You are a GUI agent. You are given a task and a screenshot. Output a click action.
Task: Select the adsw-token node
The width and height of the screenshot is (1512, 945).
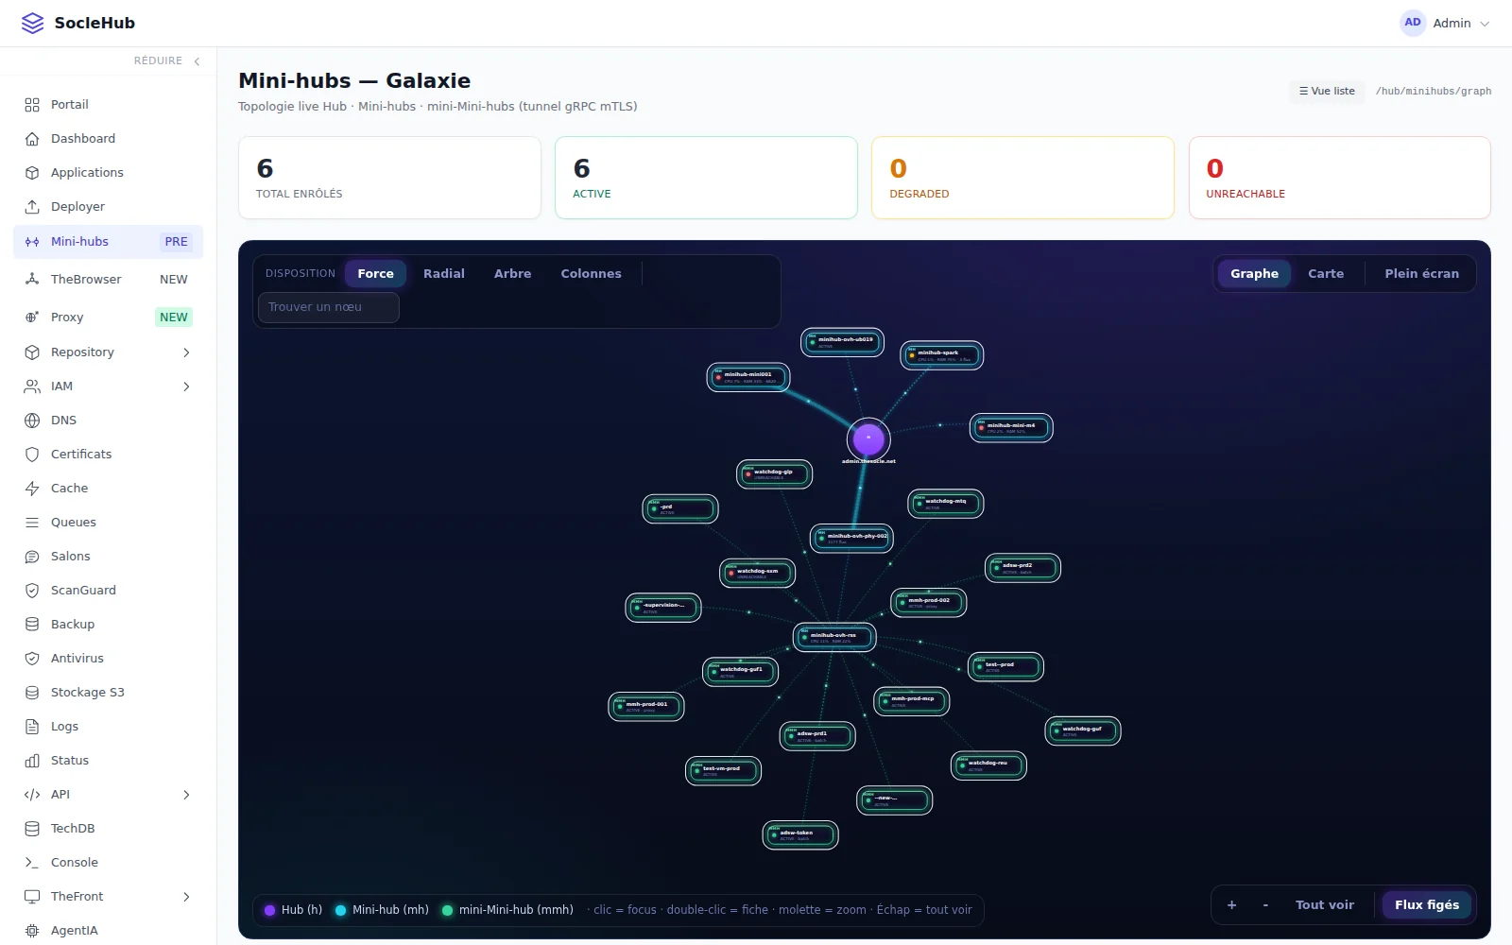[x=800, y=835]
